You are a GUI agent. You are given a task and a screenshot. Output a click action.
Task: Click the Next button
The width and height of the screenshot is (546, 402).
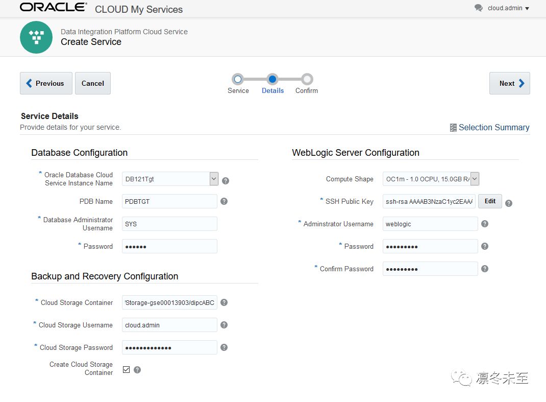509,83
